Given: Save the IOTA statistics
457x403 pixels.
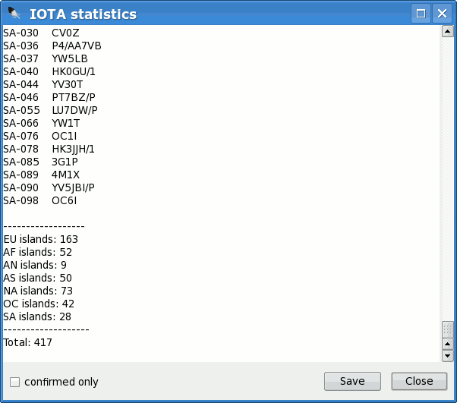Looking at the screenshot, I should pos(352,381).
